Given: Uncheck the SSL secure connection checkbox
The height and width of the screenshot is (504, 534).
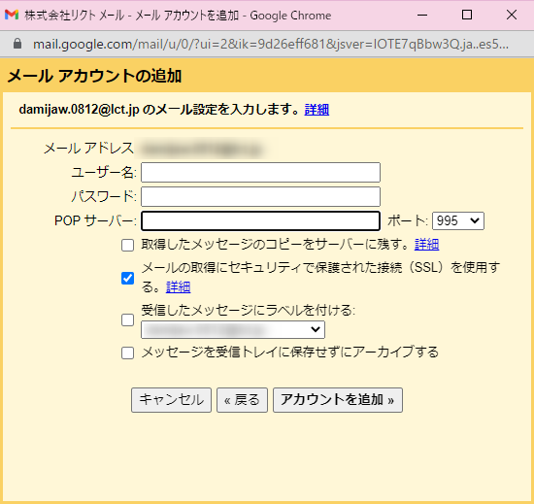Looking at the screenshot, I should click(128, 279).
